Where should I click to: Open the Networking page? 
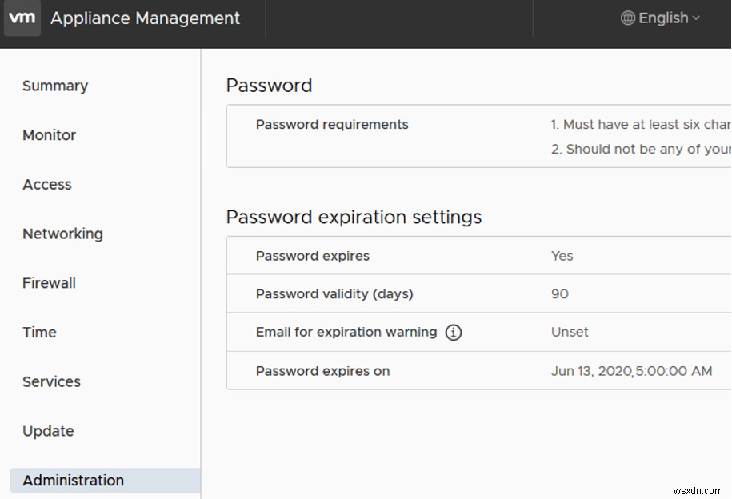[62, 234]
